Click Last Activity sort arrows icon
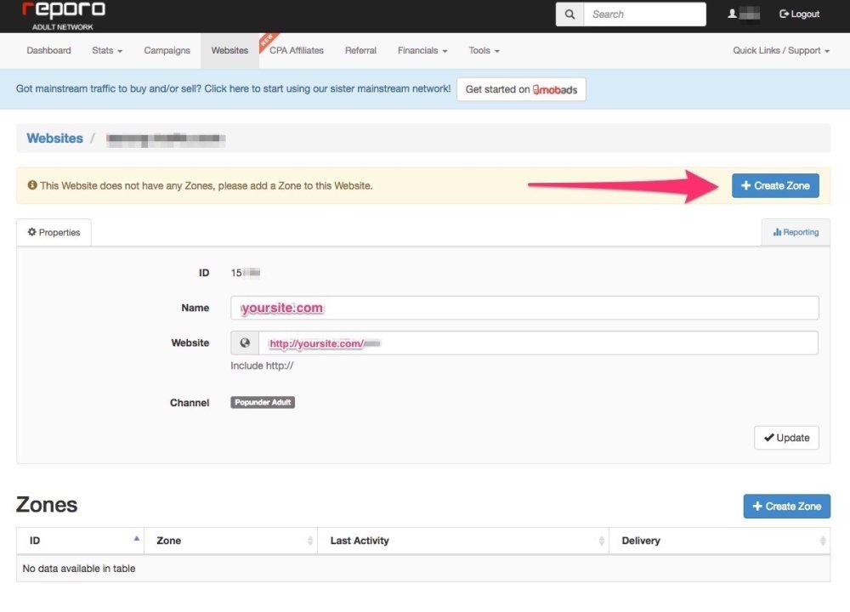The width and height of the screenshot is (850, 612). [601, 541]
